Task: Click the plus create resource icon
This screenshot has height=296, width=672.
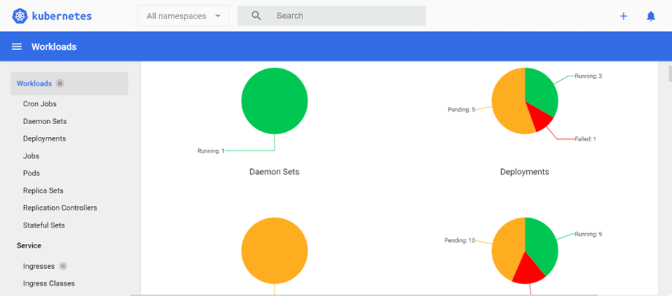Action: point(623,16)
